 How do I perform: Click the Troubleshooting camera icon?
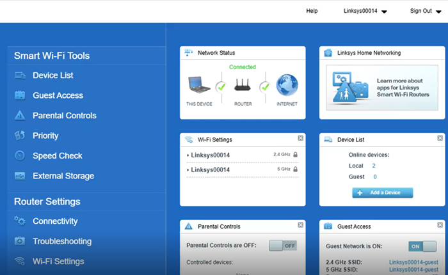[20, 241]
